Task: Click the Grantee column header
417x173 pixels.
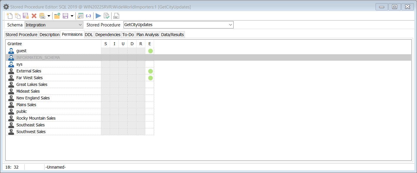Action: coord(15,44)
